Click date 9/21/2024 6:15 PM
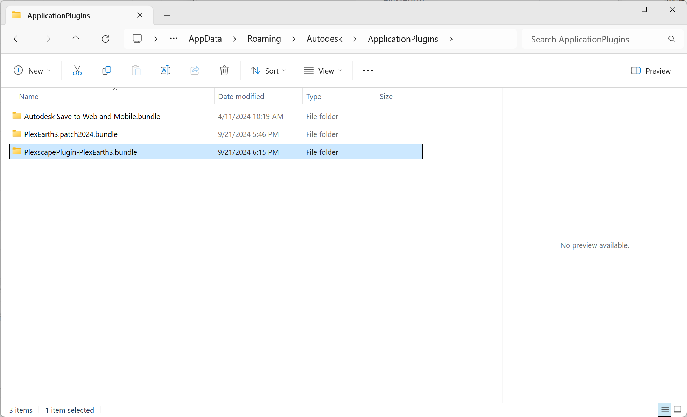The image size is (687, 417). pyautogui.click(x=248, y=152)
